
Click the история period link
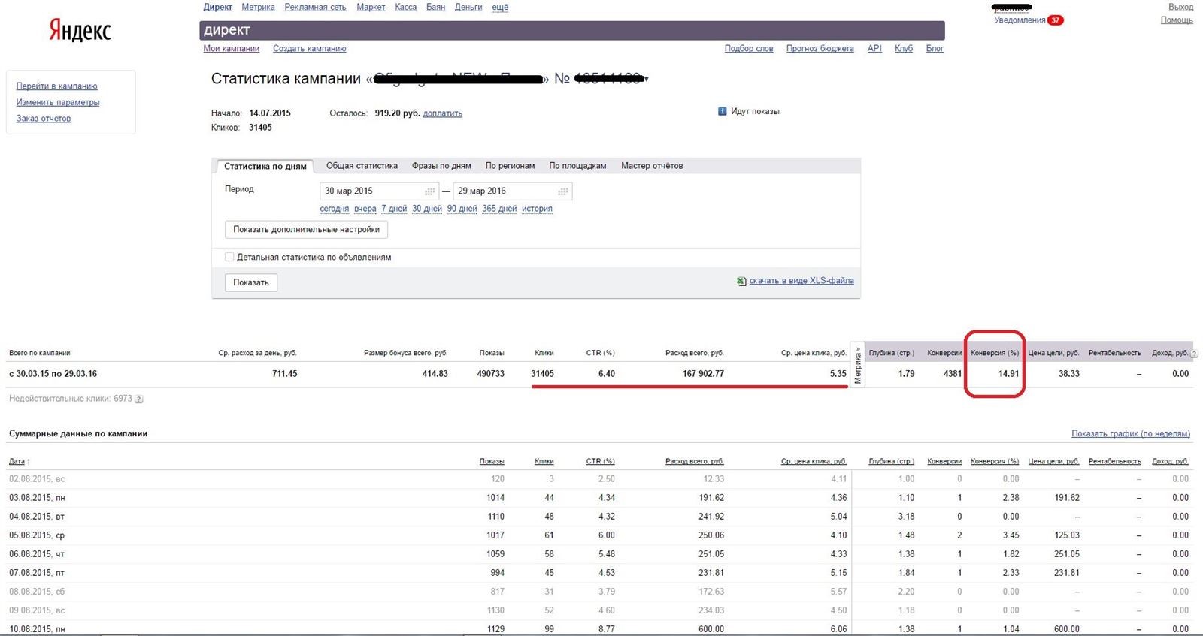click(537, 209)
